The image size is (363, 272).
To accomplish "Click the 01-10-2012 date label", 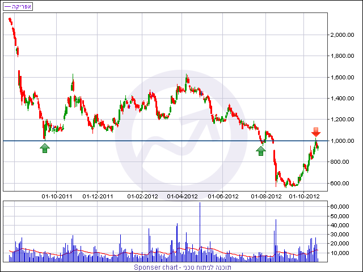I will point(305,197).
